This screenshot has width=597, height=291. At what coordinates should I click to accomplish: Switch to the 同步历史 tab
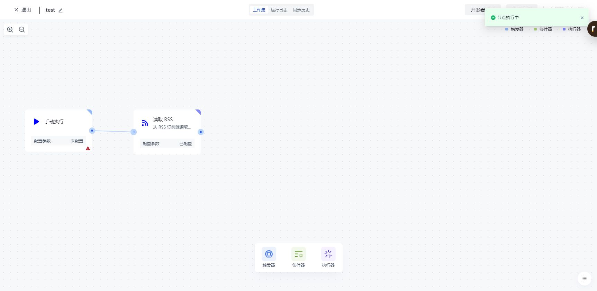point(301,10)
